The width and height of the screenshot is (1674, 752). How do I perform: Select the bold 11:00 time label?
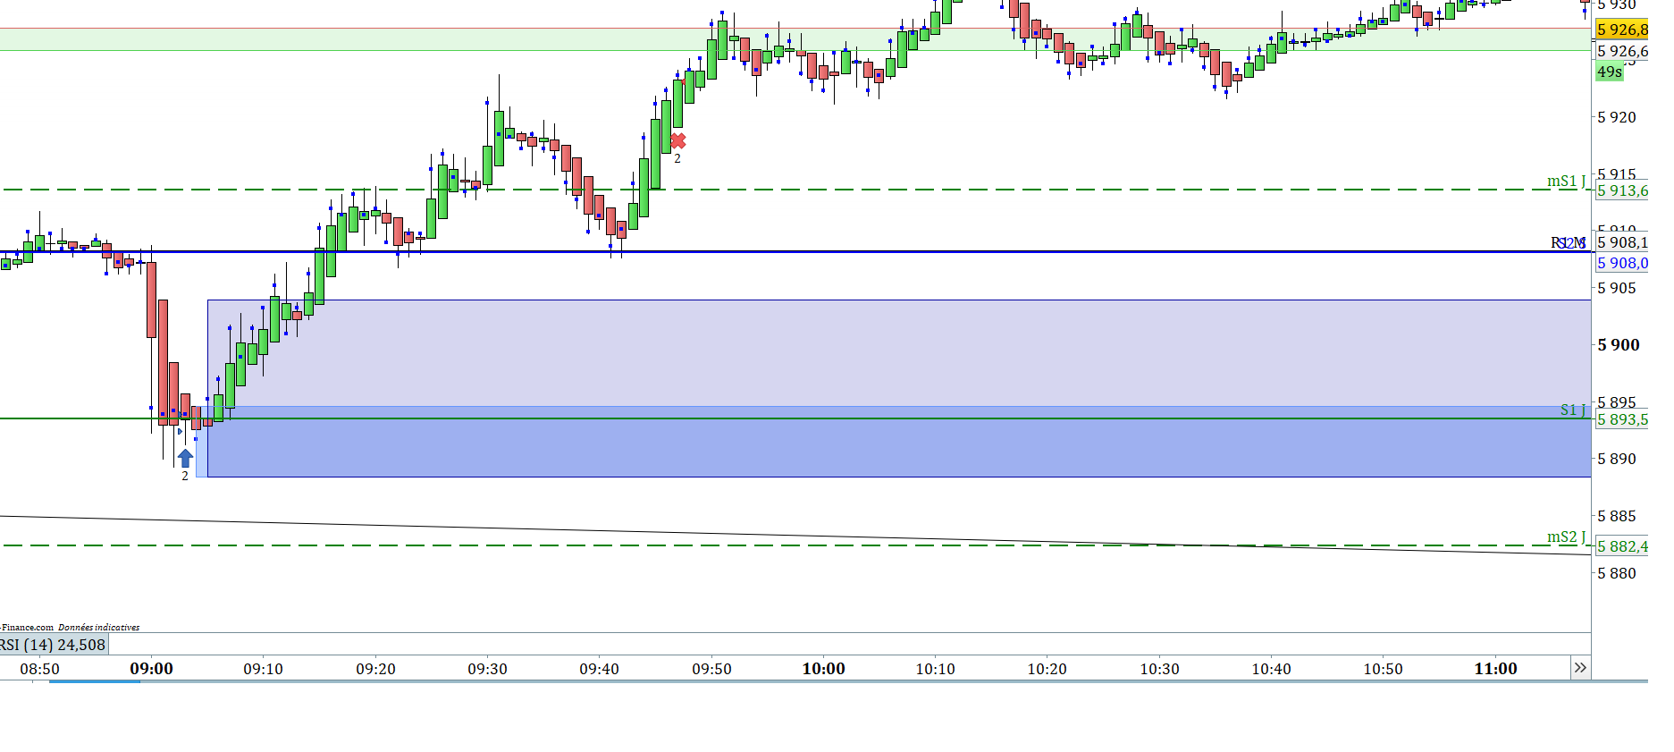(x=1495, y=669)
